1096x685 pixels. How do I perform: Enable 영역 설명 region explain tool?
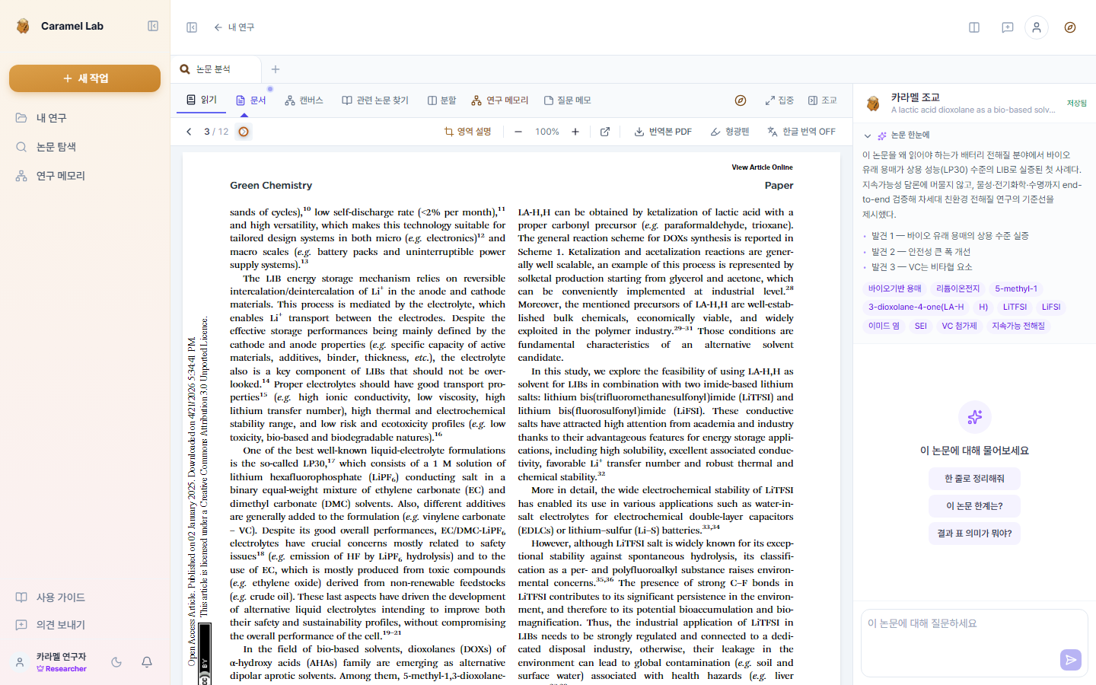click(x=468, y=132)
